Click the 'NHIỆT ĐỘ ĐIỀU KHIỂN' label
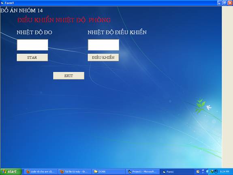The image size is (233, 175). click(x=117, y=32)
